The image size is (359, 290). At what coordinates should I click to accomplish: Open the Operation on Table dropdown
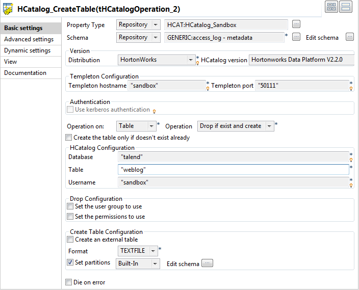[137, 126]
